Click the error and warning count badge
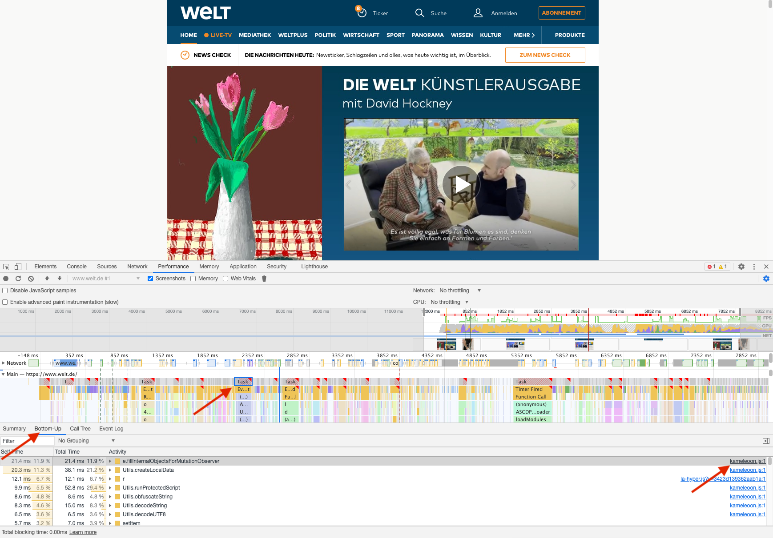Screen dimensions: 773x538 (717, 267)
